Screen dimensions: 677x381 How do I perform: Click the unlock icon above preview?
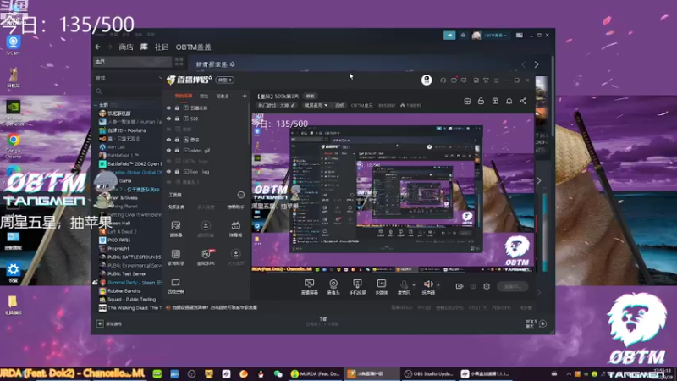(x=481, y=101)
